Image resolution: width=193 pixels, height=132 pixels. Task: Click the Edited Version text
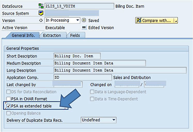pos(101,28)
